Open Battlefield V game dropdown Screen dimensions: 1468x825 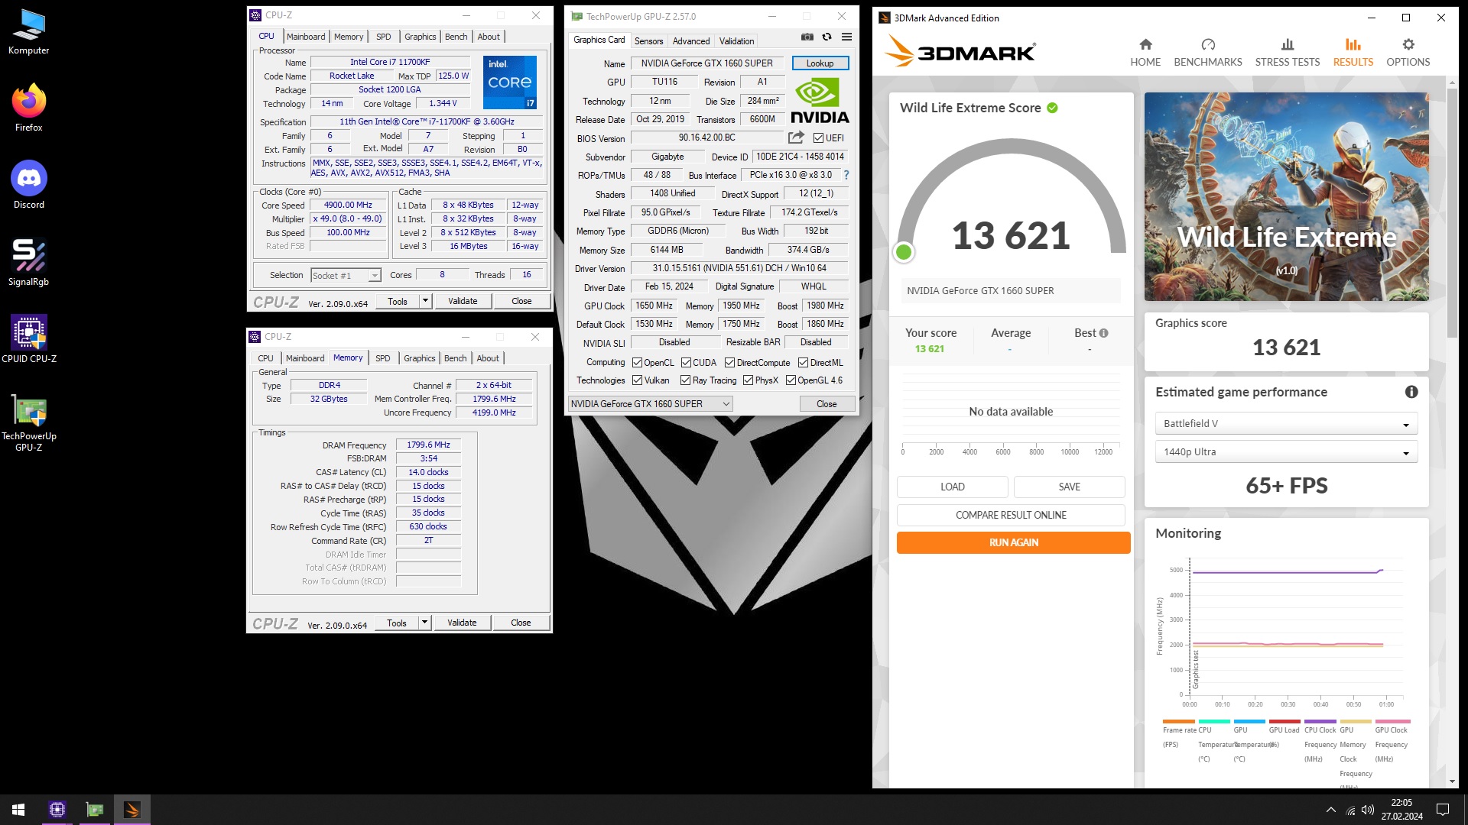[1286, 424]
